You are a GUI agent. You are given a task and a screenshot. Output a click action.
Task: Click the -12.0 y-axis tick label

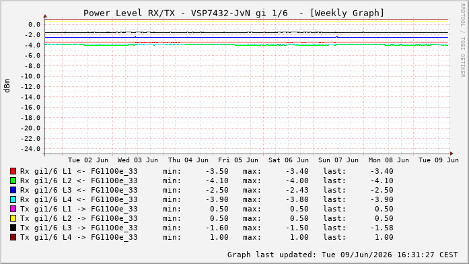[30, 87]
